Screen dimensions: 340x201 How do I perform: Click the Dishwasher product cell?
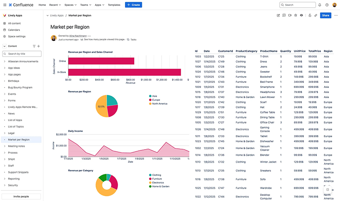pos(267,141)
